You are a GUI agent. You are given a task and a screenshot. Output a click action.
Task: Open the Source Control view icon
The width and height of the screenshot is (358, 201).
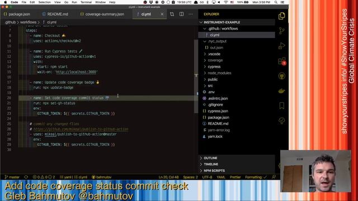(x=282, y=31)
